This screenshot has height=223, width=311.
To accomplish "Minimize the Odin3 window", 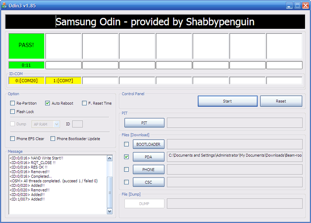I will coord(290,5).
